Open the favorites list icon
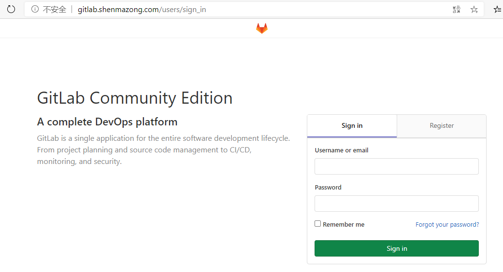Image resolution: width=503 pixels, height=272 pixels. pyautogui.click(x=498, y=10)
